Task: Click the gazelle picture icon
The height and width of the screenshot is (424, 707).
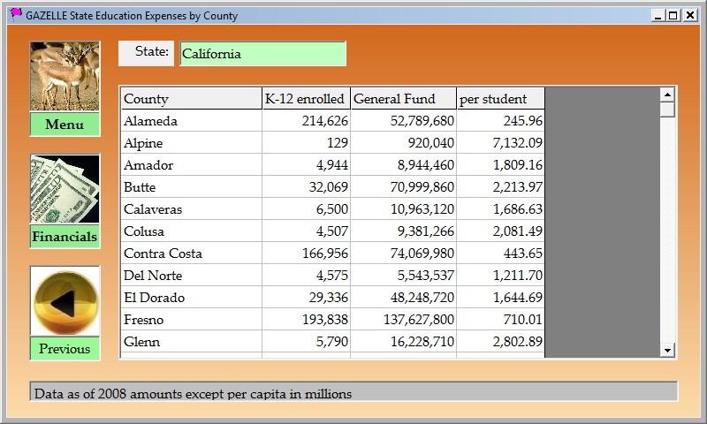Action: [65, 77]
